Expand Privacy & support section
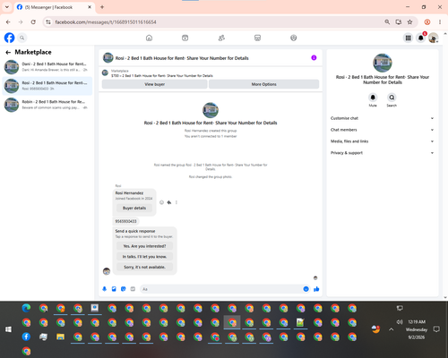The height and width of the screenshot is (358, 448). tap(383, 153)
